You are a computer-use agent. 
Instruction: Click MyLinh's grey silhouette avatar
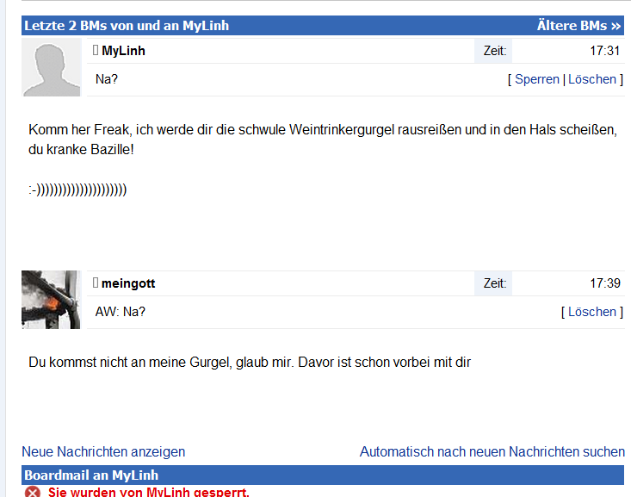point(51,67)
